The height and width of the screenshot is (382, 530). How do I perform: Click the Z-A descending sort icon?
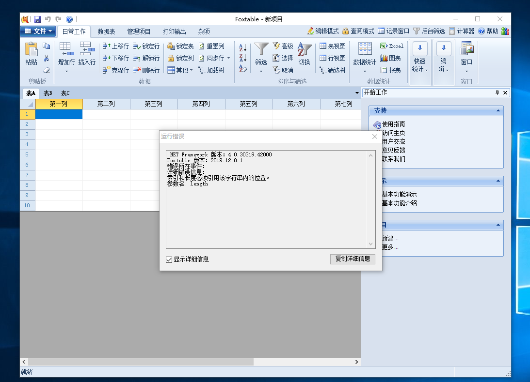click(x=242, y=58)
